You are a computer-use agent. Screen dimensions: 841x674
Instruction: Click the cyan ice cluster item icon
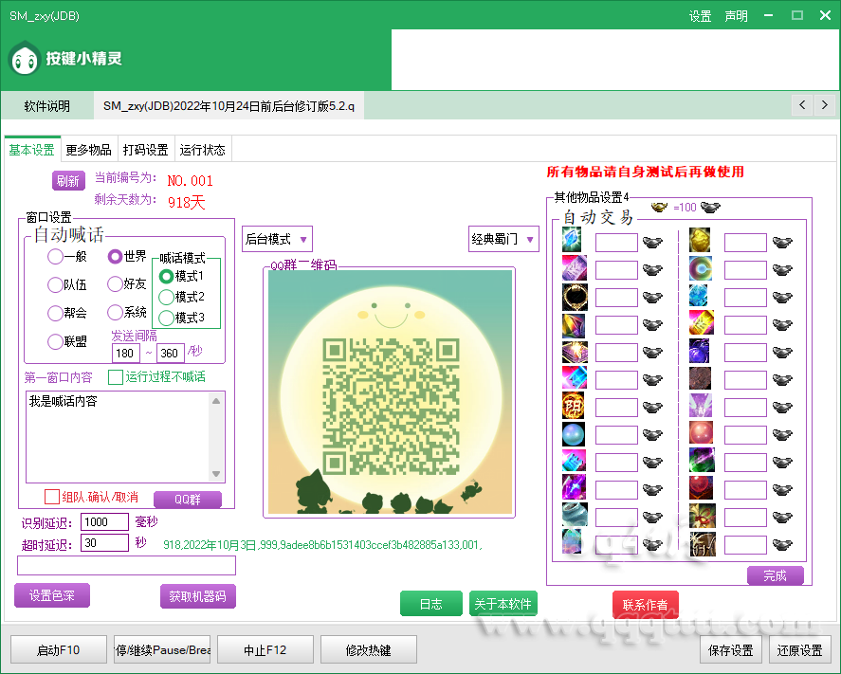(699, 296)
